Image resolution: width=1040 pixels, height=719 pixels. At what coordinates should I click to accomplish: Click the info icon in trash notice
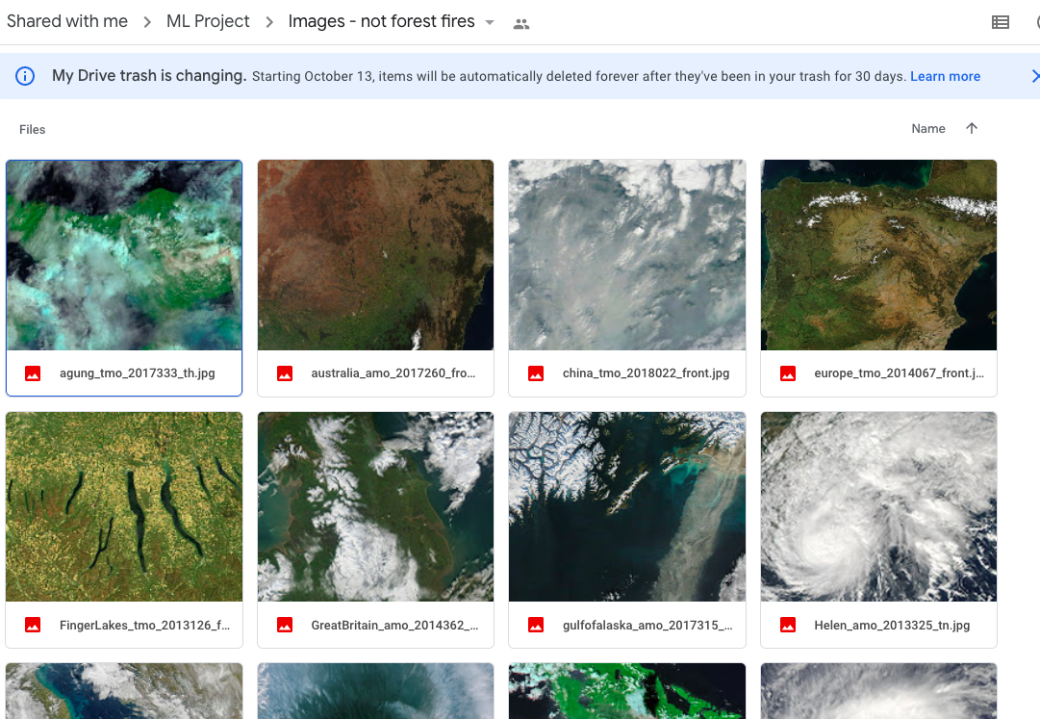click(x=25, y=76)
